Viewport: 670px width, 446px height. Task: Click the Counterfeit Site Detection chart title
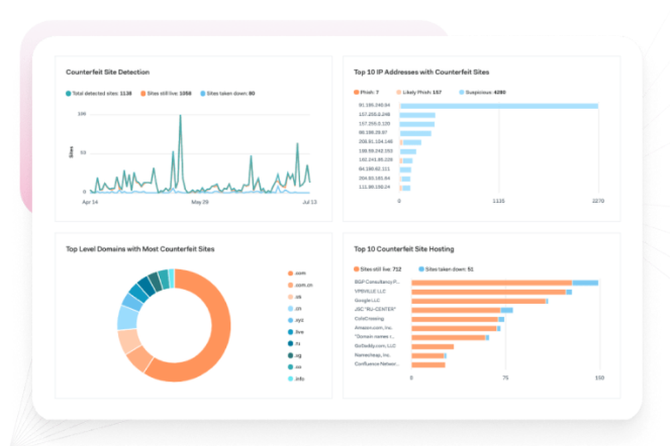[108, 72]
